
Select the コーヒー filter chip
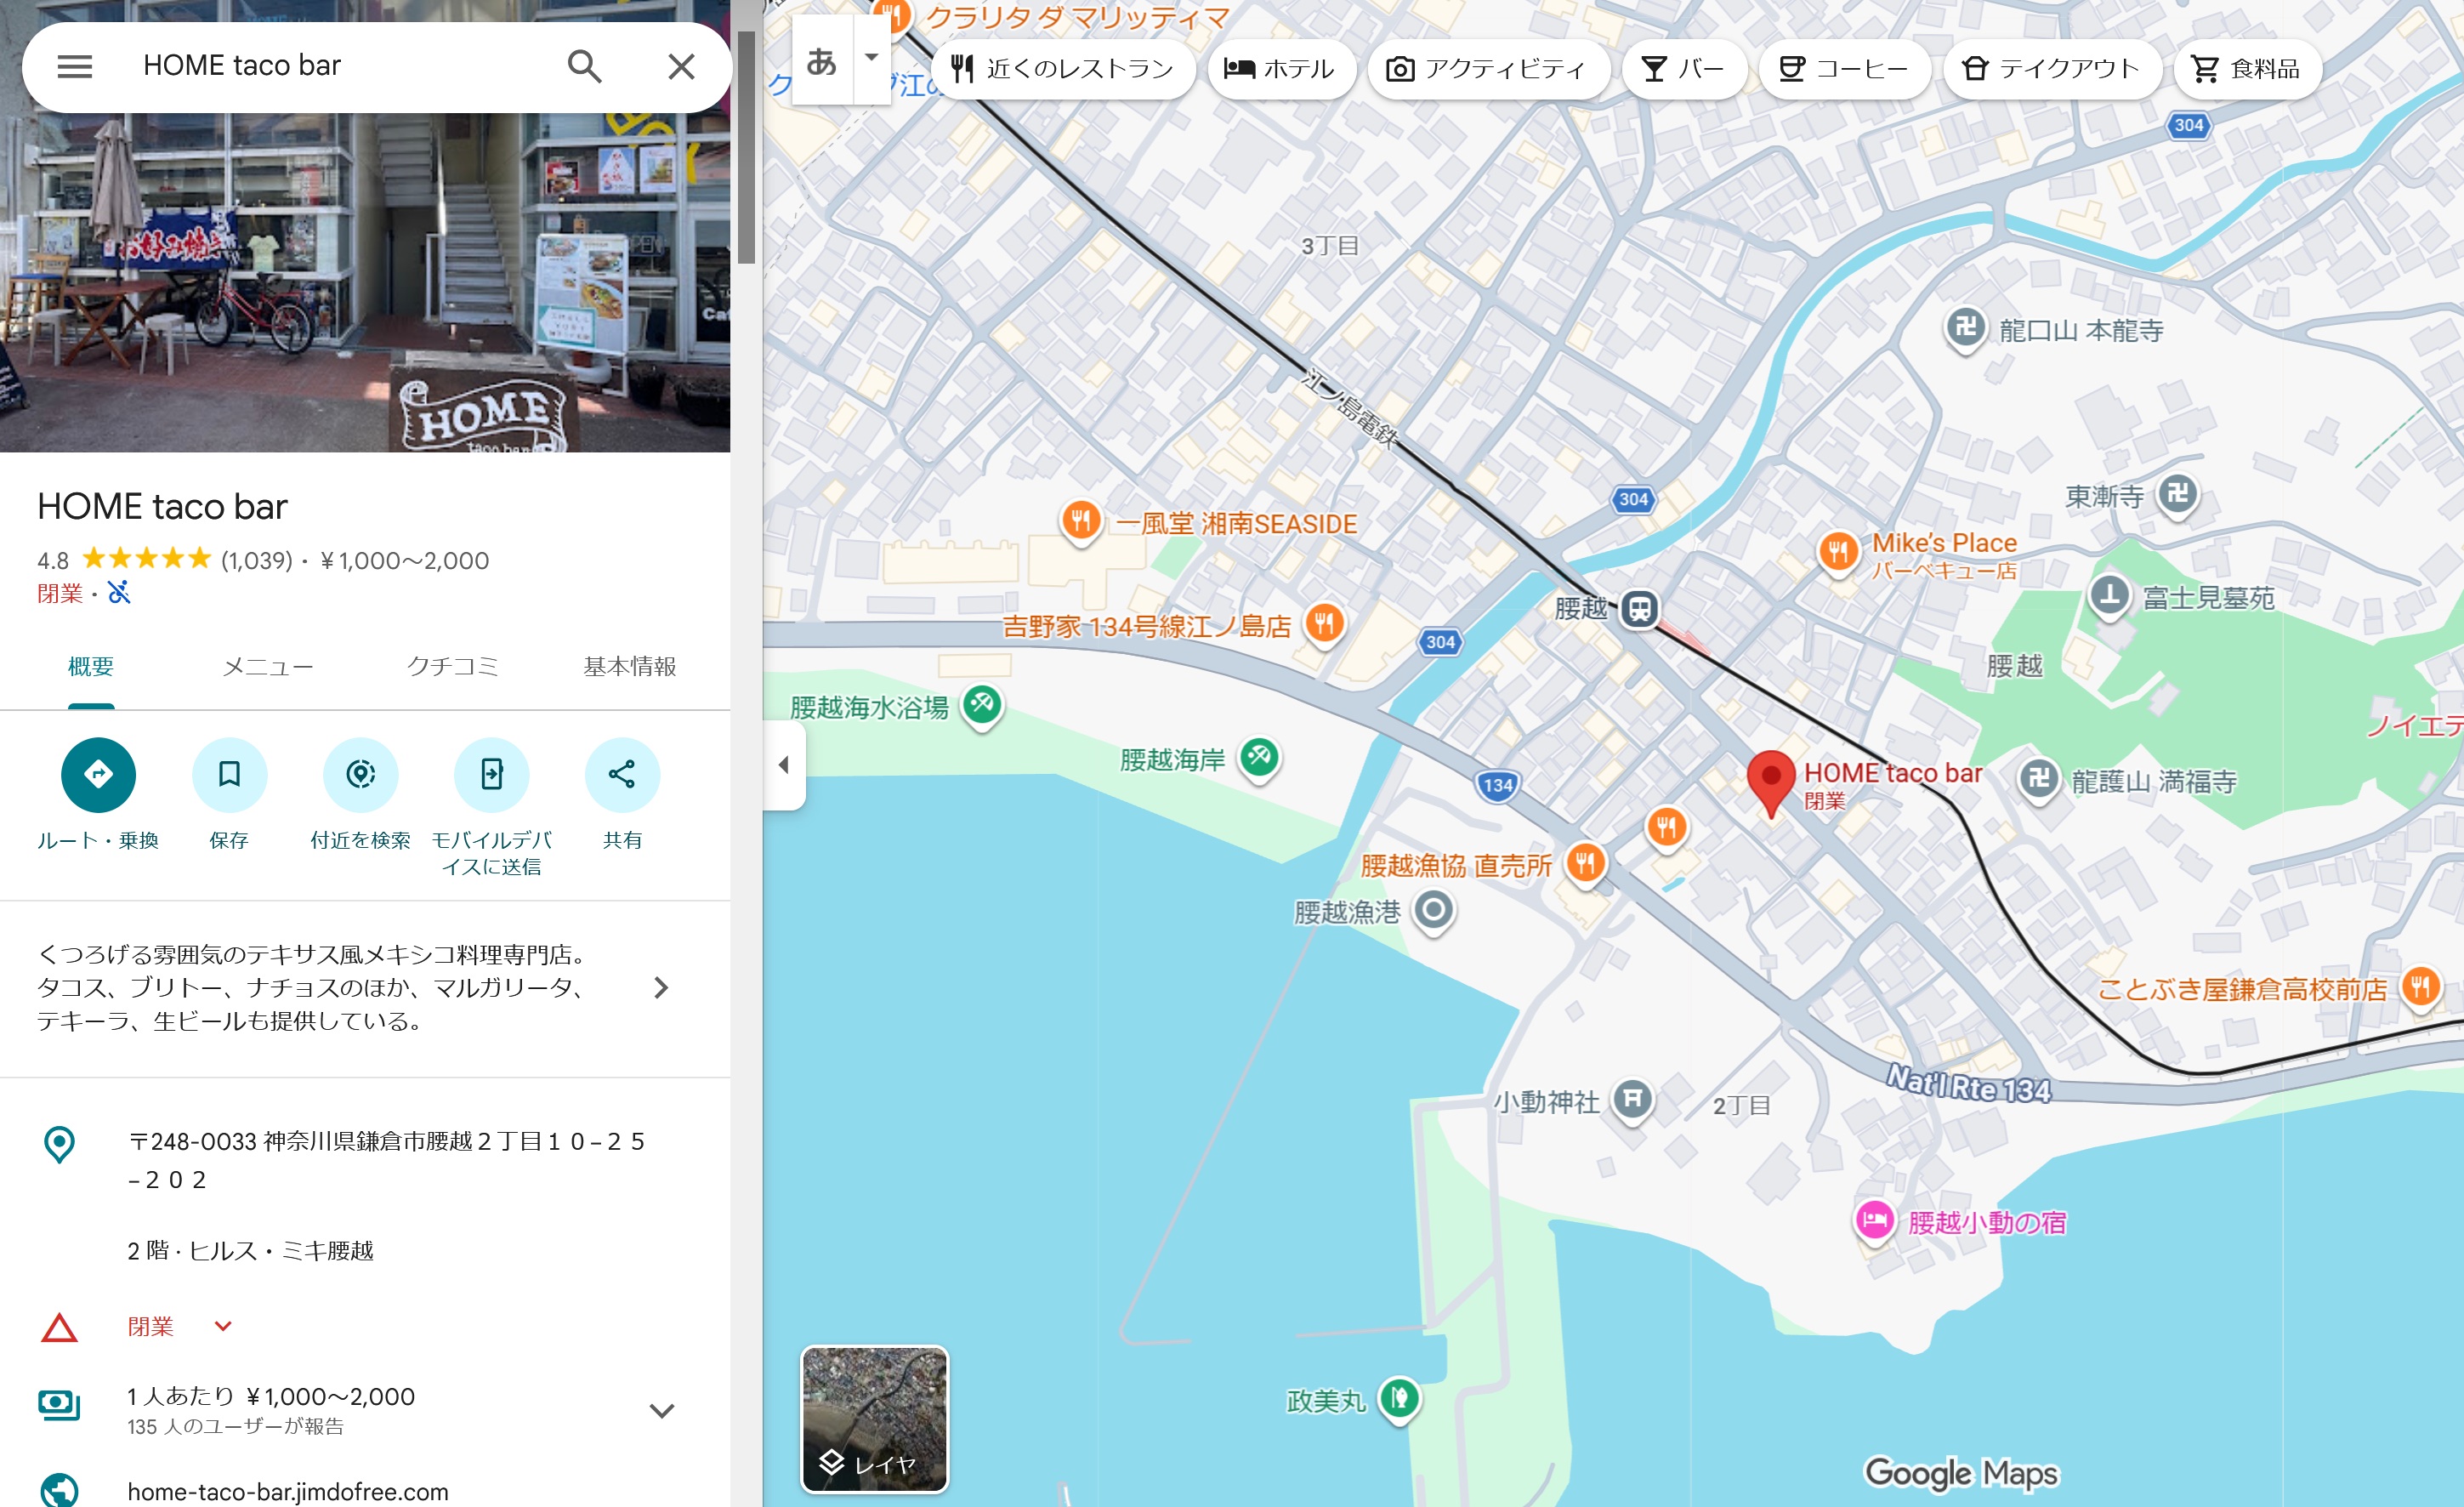pyautogui.click(x=1843, y=69)
